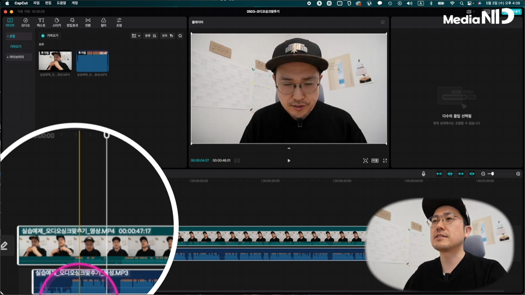The image size is (525, 295).
Task: Open the 편집 (Edit) menu
Action: pyautogui.click(x=48, y=3)
